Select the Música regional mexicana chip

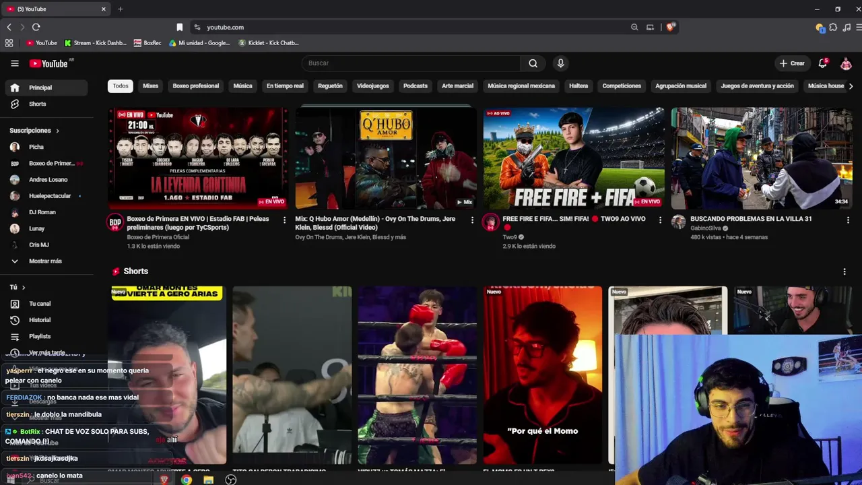521,86
